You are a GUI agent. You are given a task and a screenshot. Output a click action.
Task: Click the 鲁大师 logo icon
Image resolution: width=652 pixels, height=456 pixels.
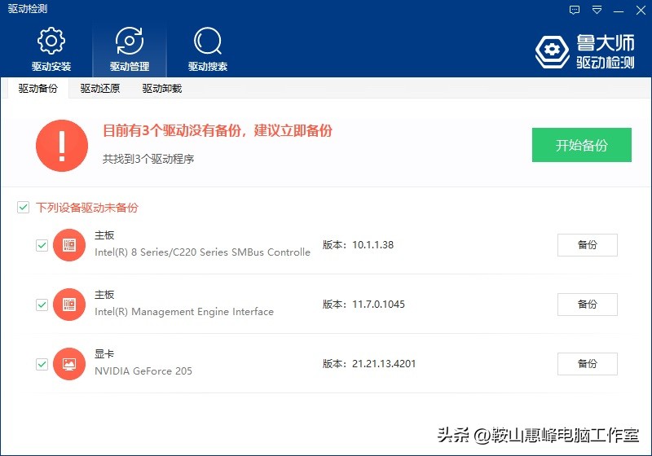pyautogui.click(x=552, y=51)
